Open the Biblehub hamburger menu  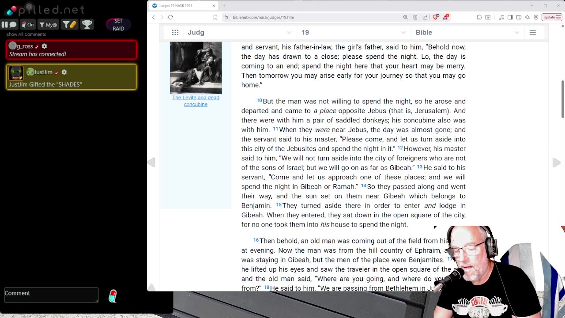click(x=533, y=33)
